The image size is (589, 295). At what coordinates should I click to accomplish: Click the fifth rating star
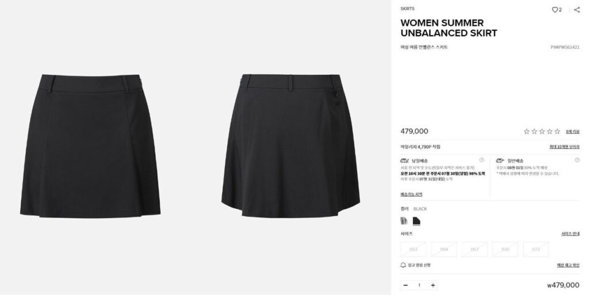pos(557,131)
